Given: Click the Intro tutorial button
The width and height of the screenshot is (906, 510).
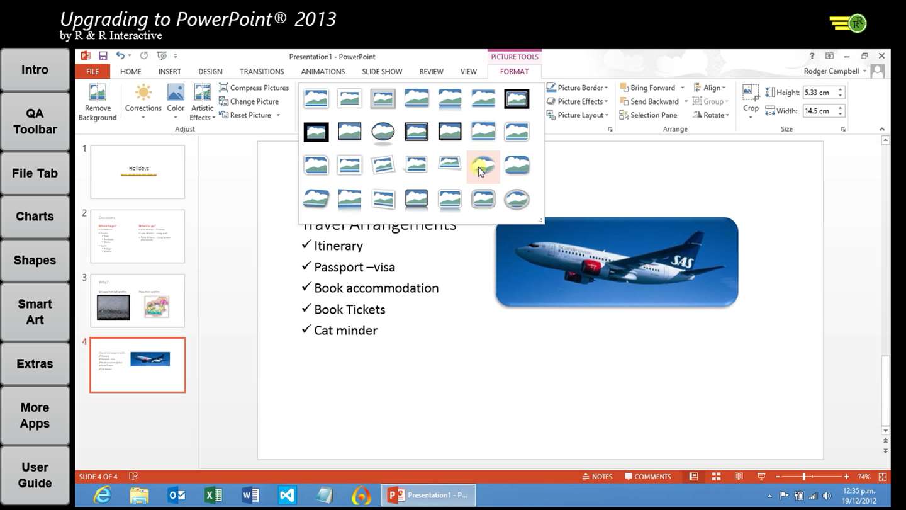Looking at the screenshot, I should (x=35, y=70).
